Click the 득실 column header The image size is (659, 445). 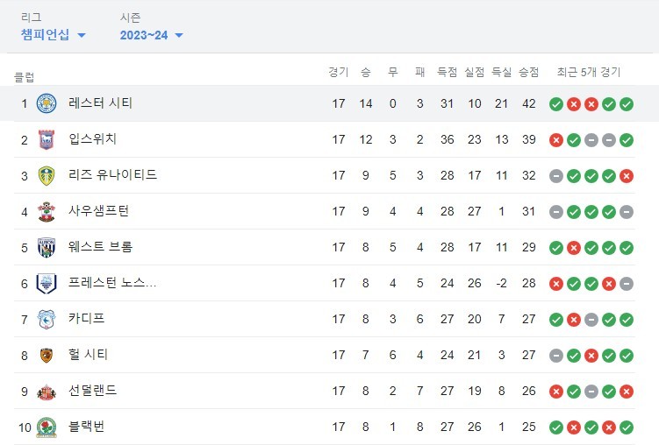click(x=501, y=72)
